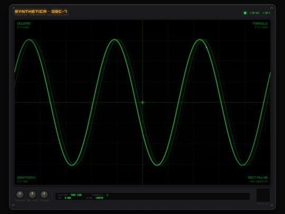Screen dimensions: 285x214
Task: Click the PURE SINE waveform readout
Action: [77, 195]
